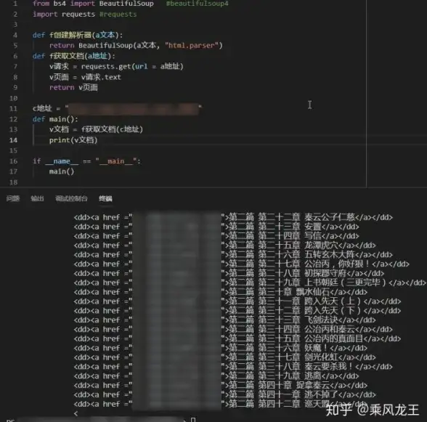427x422 pixels.
Task: Select the 调试控制台 tab
Action: pyautogui.click(x=71, y=198)
